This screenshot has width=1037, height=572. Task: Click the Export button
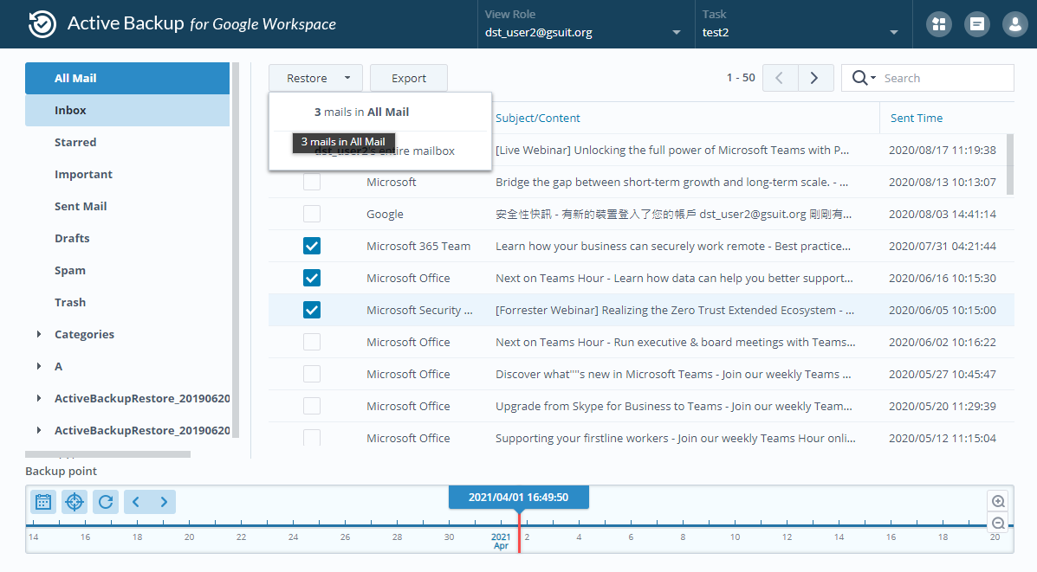[x=408, y=77]
